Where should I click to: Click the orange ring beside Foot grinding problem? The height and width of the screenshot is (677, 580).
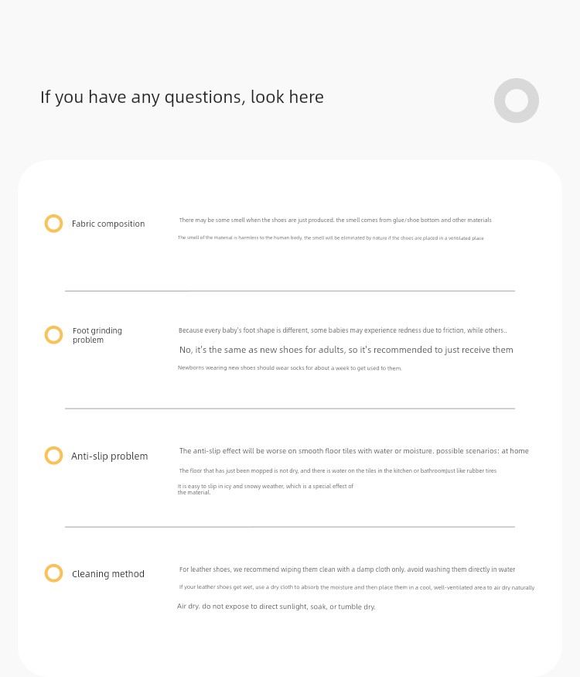pyautogui.click(x=53, y=334)
